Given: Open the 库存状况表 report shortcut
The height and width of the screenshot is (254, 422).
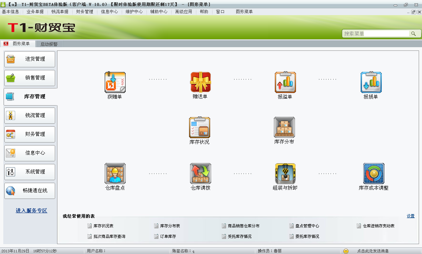Looking at the screenshot, I should [103, 226].
